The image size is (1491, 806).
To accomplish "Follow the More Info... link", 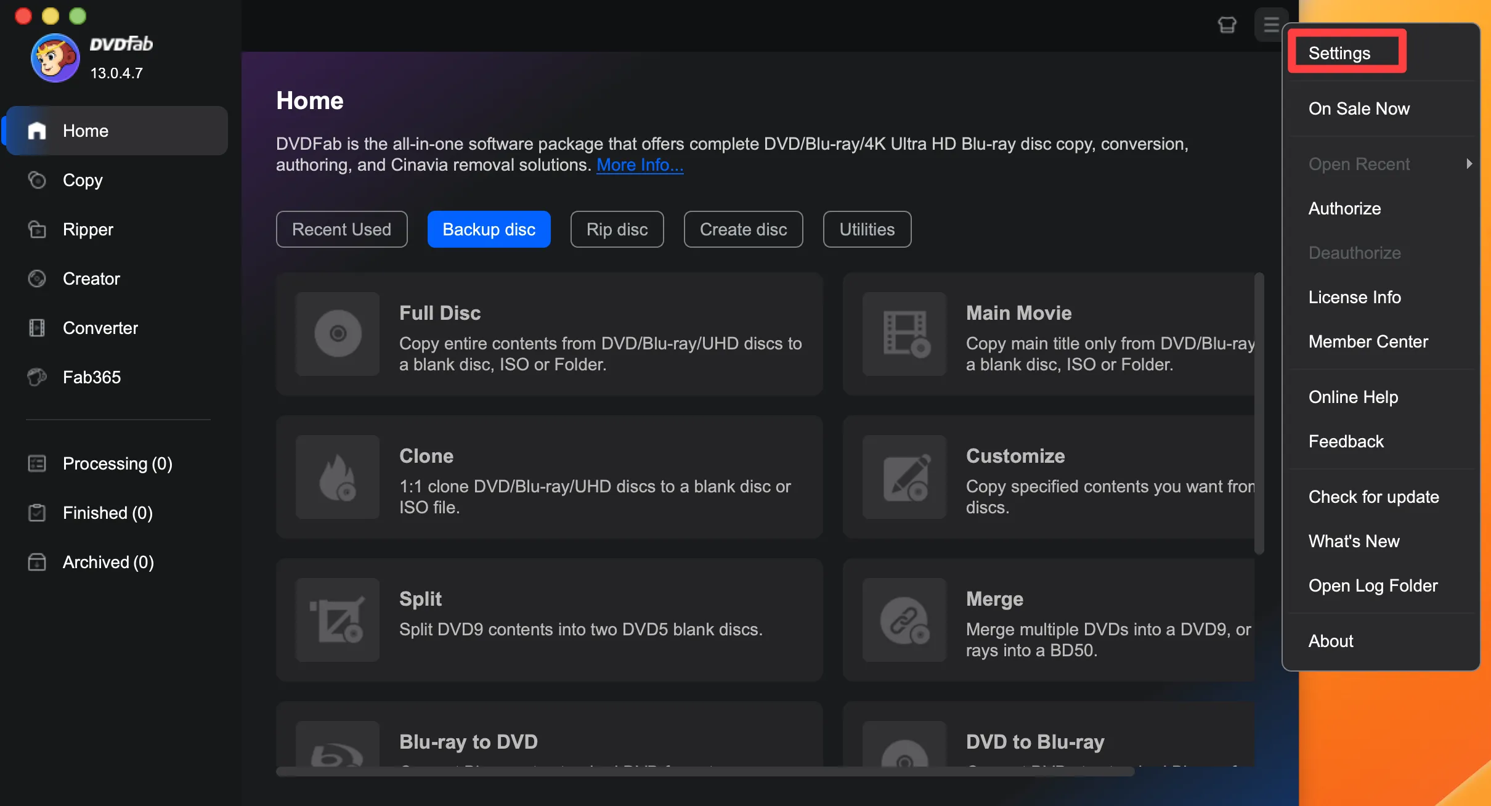I will pyautogui.click(x=640, y=165).
